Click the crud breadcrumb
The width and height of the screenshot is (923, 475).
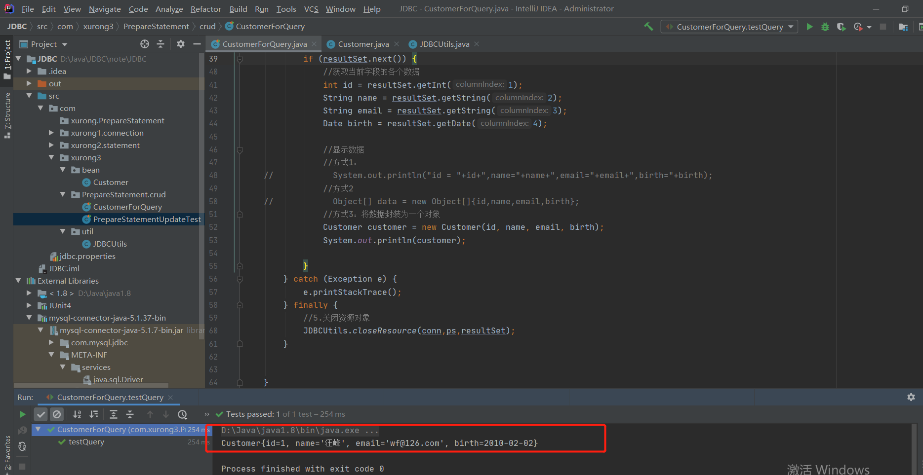coord(207,26)
